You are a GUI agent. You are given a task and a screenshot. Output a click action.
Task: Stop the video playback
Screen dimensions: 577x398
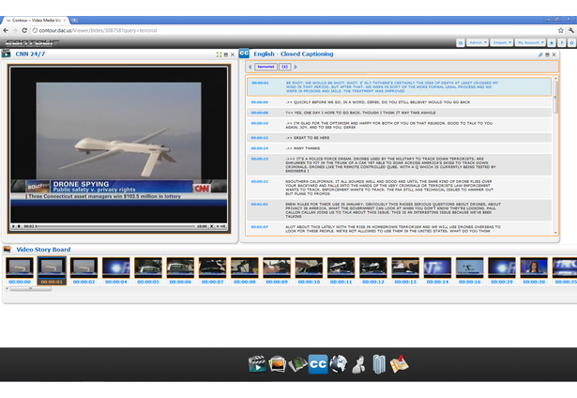[19, 226]
